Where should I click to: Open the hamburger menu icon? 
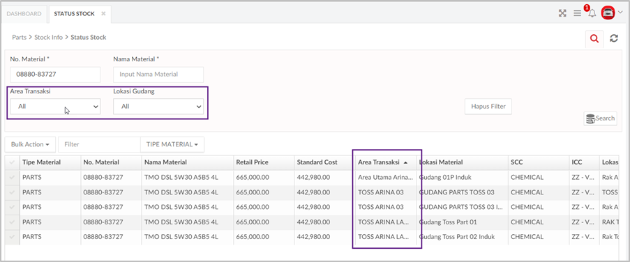tap(578, 13)
